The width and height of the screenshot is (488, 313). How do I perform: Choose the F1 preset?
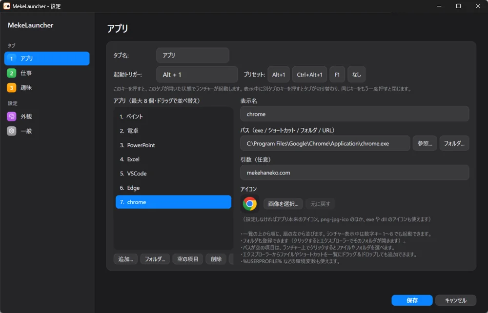(x=337, y=75)
